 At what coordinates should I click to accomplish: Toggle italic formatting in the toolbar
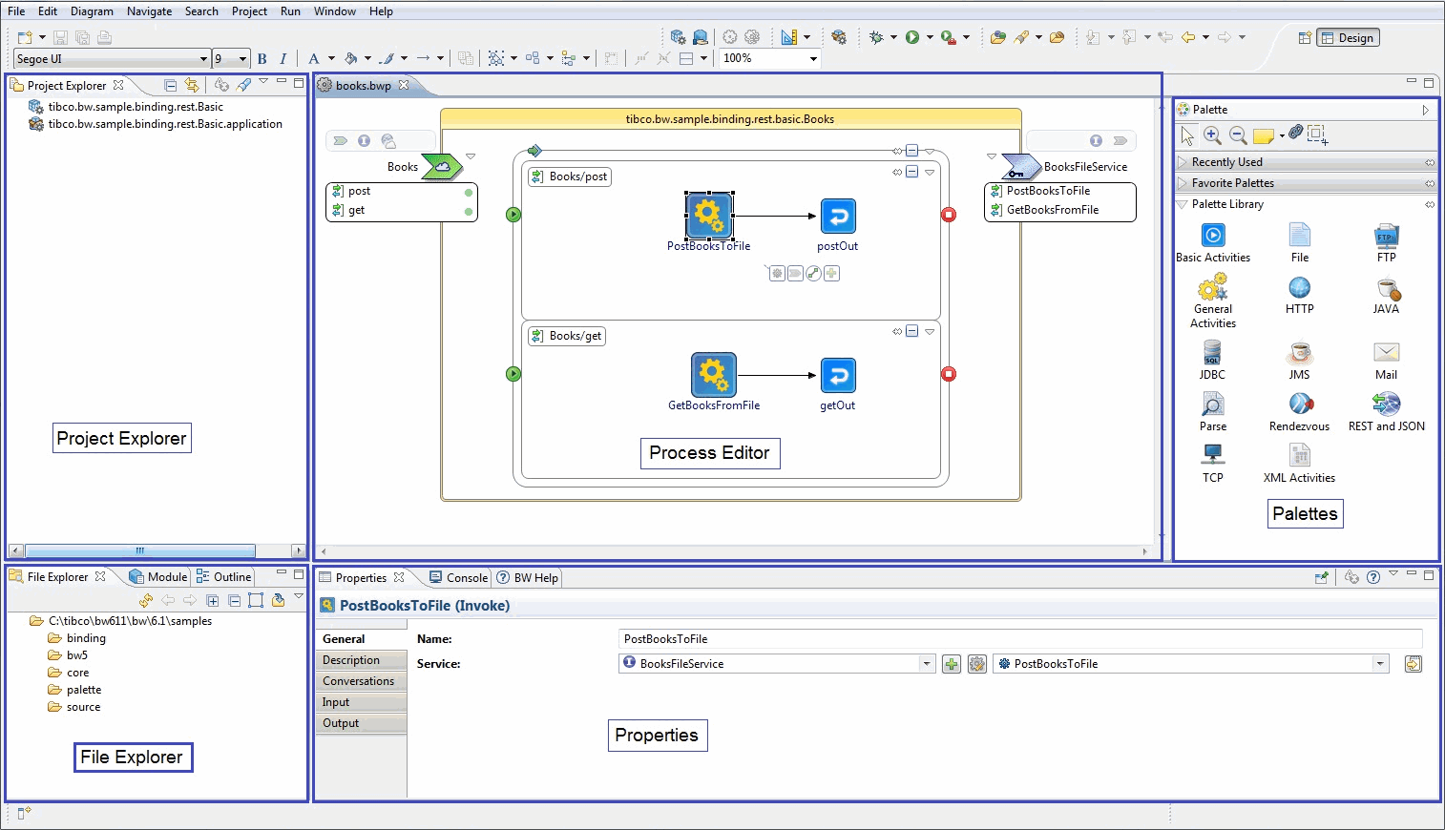[283, 58]
